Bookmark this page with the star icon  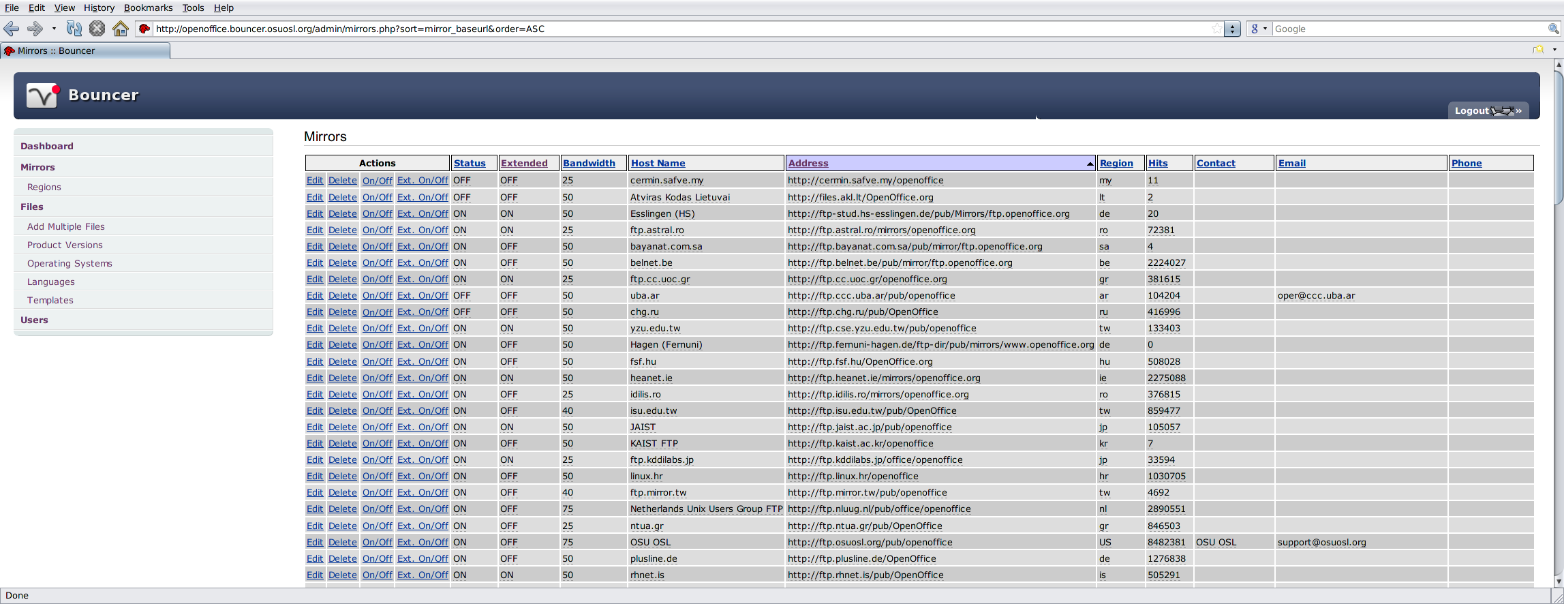[x=1217, y=29]
